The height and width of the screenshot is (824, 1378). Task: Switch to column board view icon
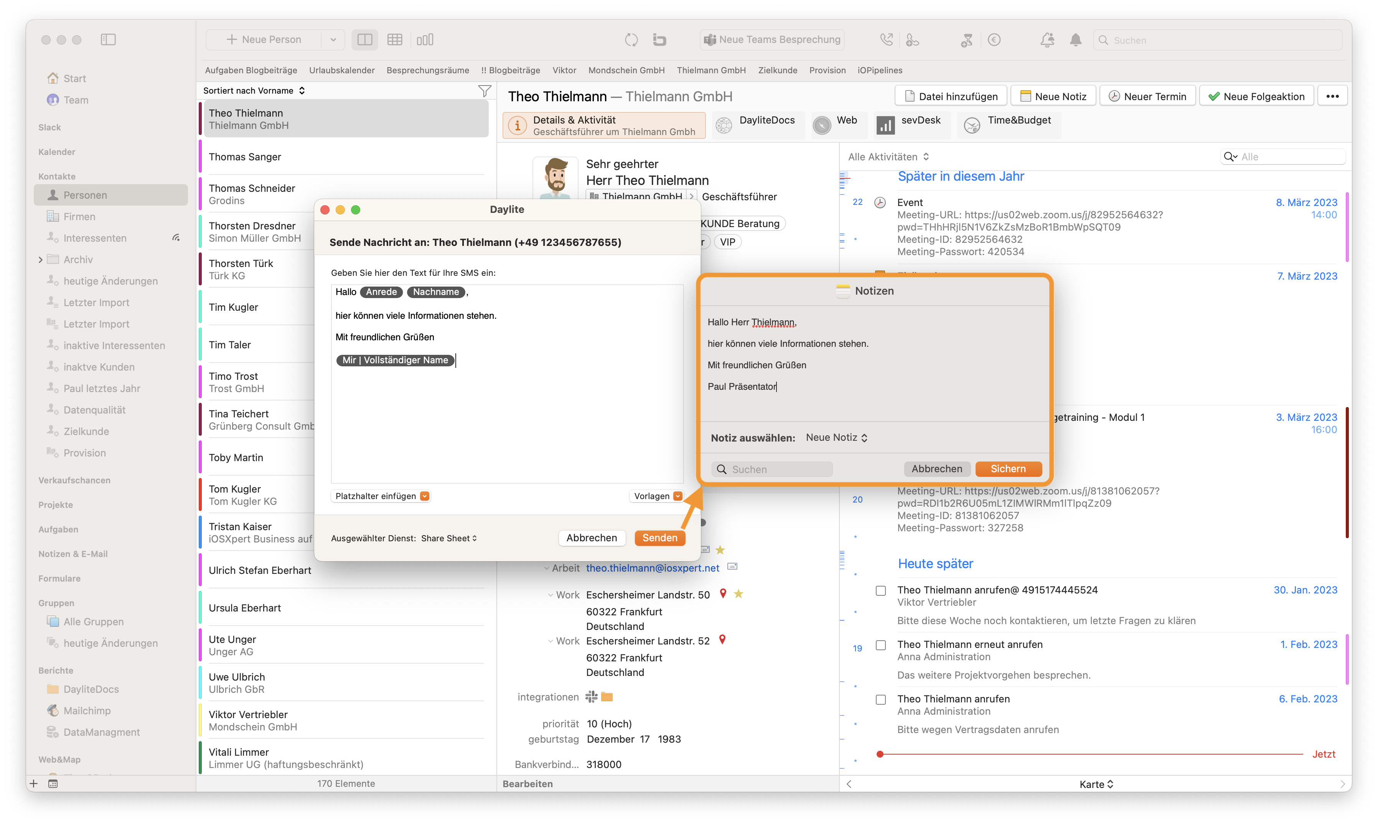(425, 40)
